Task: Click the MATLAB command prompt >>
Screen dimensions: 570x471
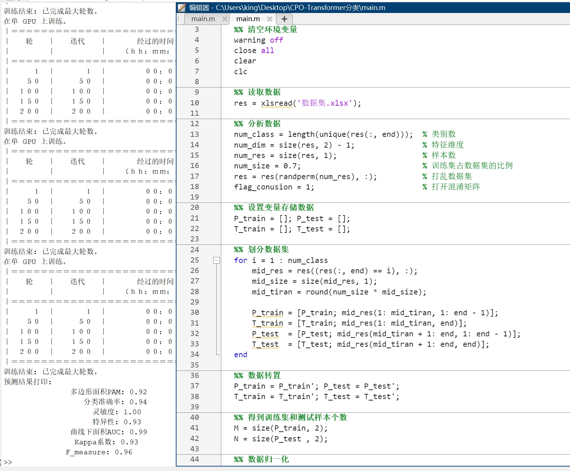Action: 8,462
